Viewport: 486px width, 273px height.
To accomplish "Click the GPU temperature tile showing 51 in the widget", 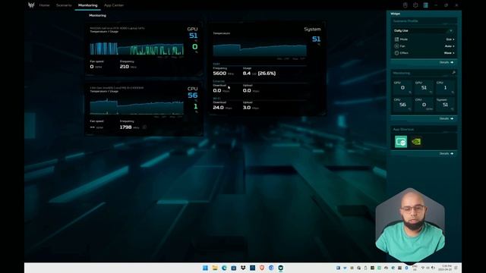I will point(424,88).
